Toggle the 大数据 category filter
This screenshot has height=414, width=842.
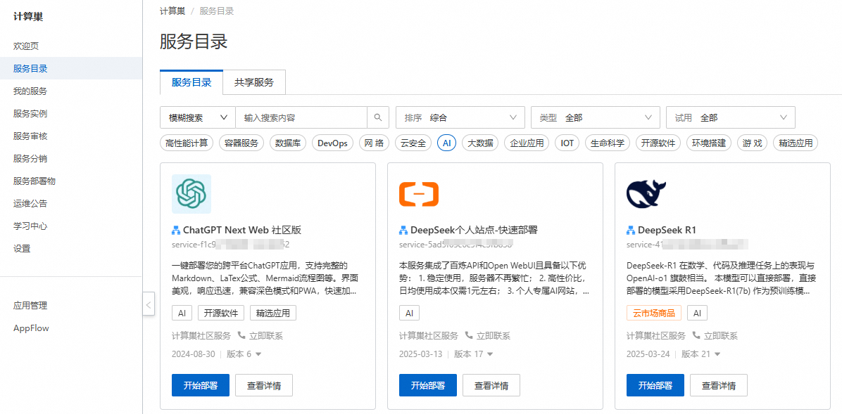click(481, 143)
